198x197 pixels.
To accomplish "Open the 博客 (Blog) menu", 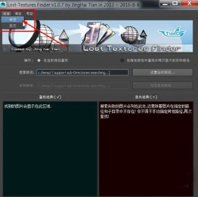I will point(18,14).
